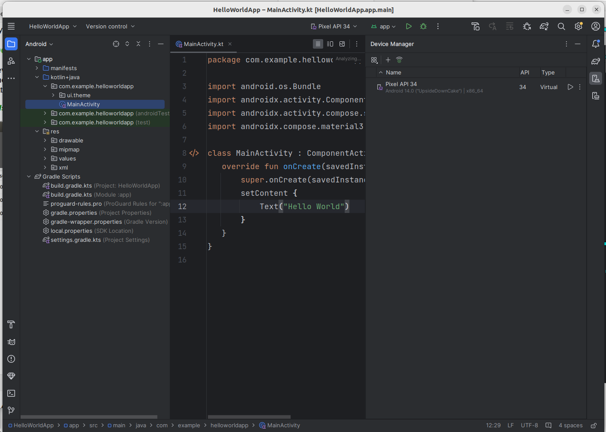Sort devices by Type column
606x432 pixels.
coord(548,72)
